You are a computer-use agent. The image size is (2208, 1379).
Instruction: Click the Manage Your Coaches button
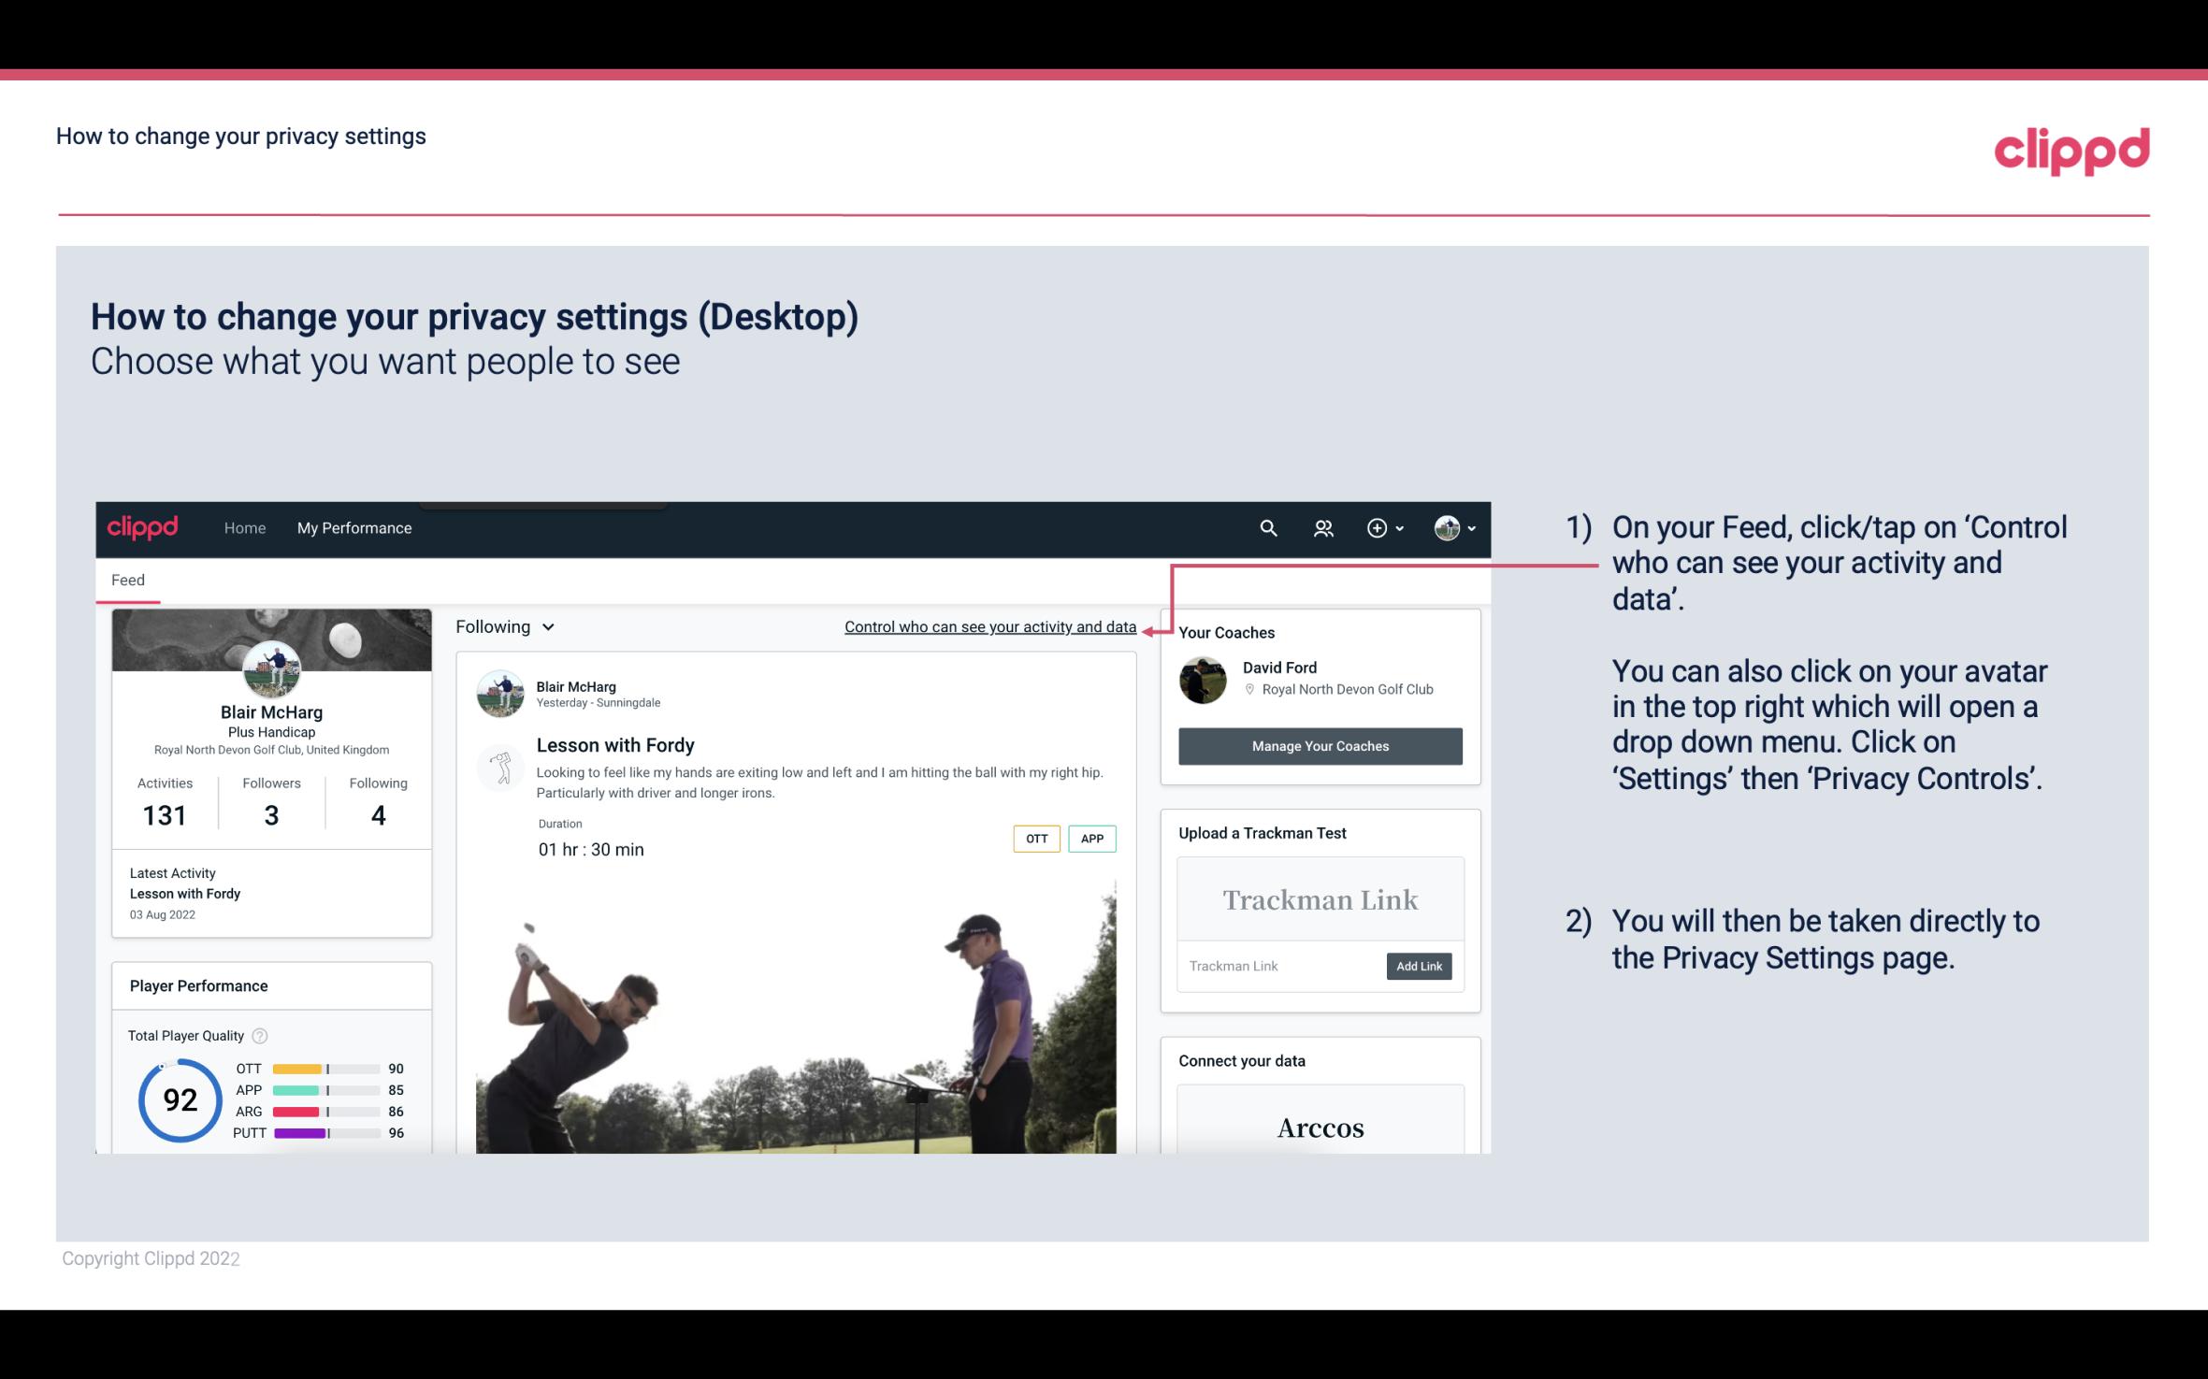pos(1319,745)
